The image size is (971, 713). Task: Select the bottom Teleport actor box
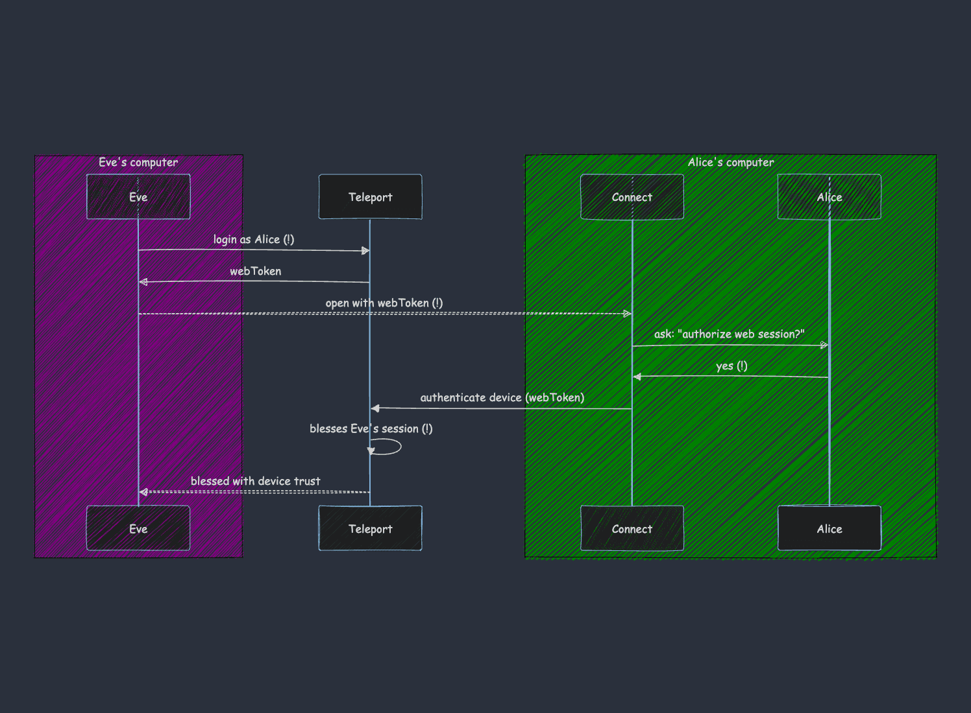click(x=370, y=529)
